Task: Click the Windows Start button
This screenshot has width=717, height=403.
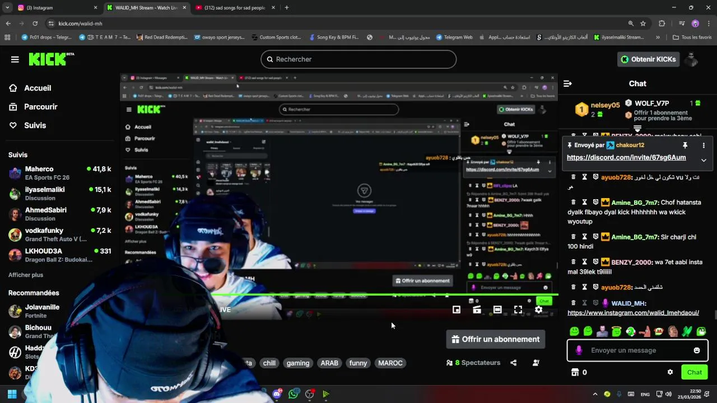Action: [x=12, y=394]
